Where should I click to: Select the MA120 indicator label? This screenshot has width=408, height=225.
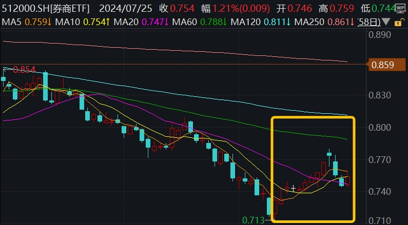click(244, 22)
